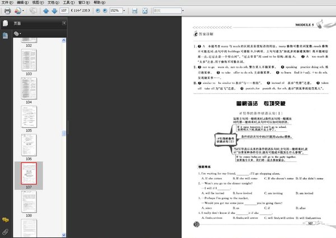Open the 帮助 (Help) menu
The image size is (336, 238).
[x=100, y=3]
